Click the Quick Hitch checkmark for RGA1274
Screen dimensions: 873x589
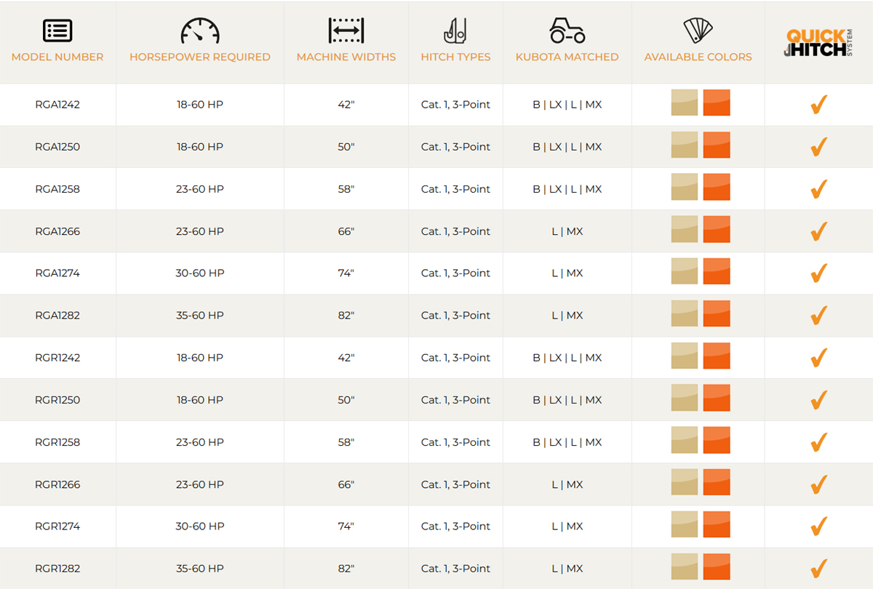tap(818, 273)
